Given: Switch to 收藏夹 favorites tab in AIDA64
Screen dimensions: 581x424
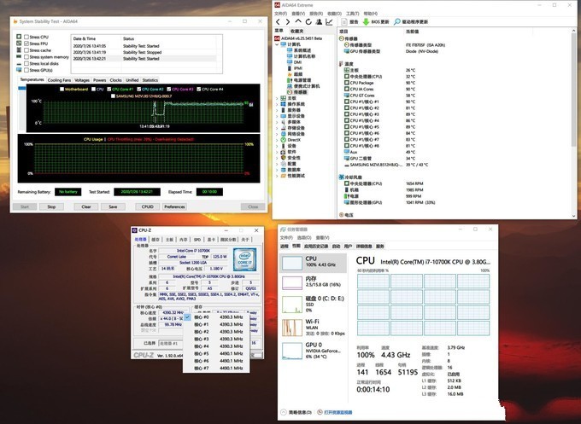Looking at the screenshot, I should pos(296,31).
